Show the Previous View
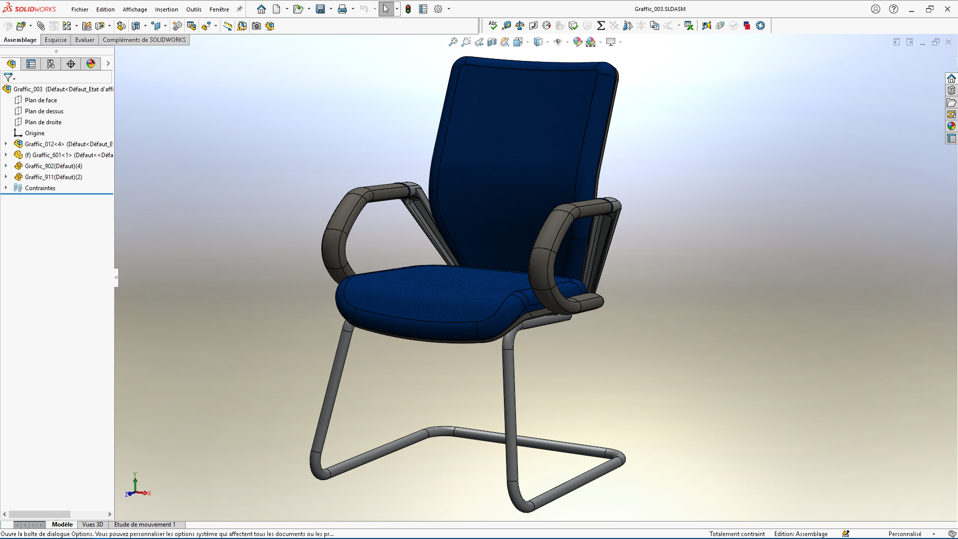Image resolution: width=958 pixels, height=539 pixels. pyautogui.click(x=479, y=42)
